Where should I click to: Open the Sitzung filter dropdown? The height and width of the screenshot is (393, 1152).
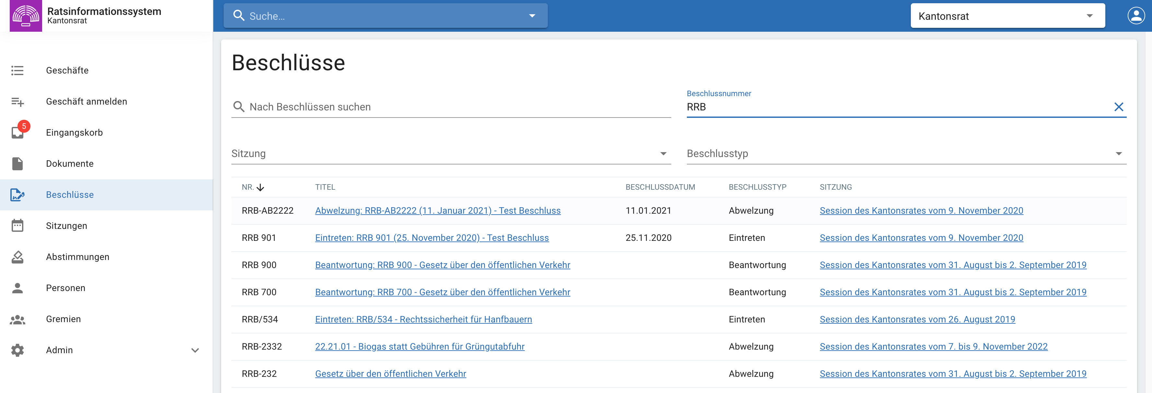[663, 154]
